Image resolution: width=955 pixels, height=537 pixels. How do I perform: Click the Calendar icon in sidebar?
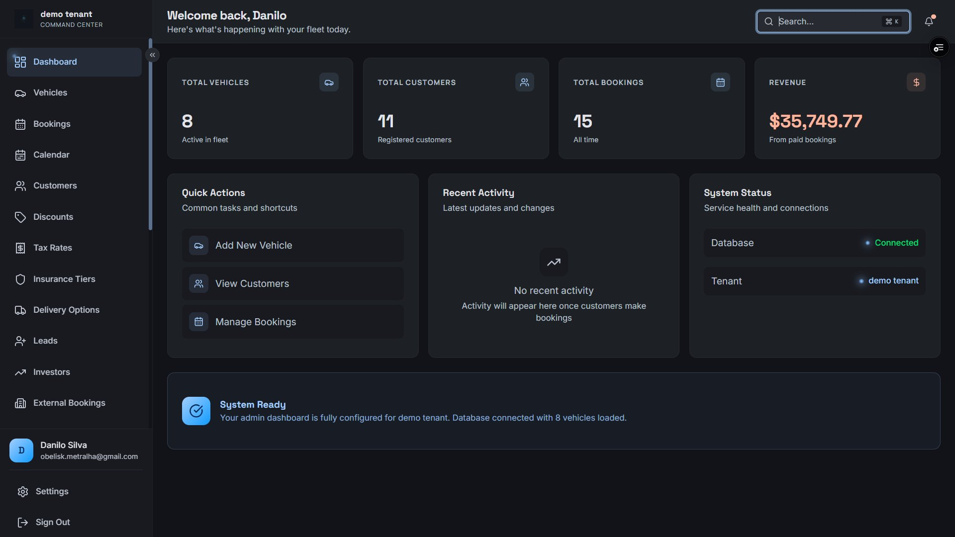click(20, 155)
